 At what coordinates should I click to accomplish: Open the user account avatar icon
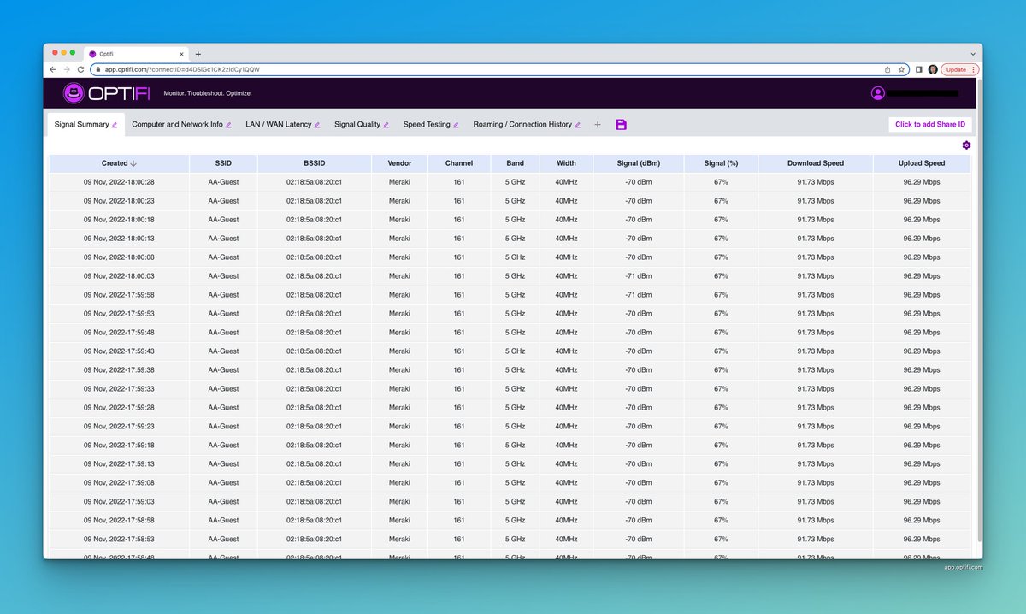click(x=877, y=93)
